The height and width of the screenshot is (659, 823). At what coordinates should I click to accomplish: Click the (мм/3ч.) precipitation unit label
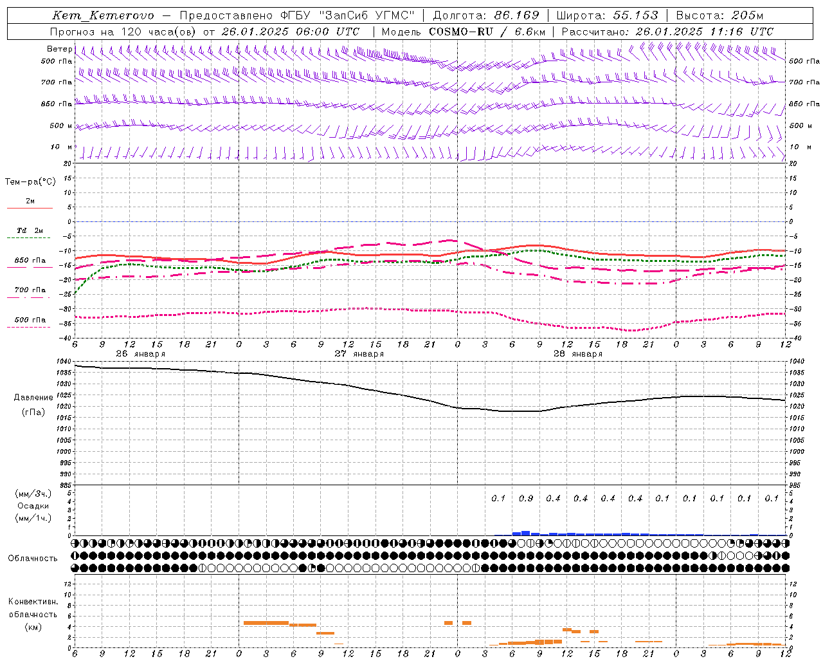point(33,494)
